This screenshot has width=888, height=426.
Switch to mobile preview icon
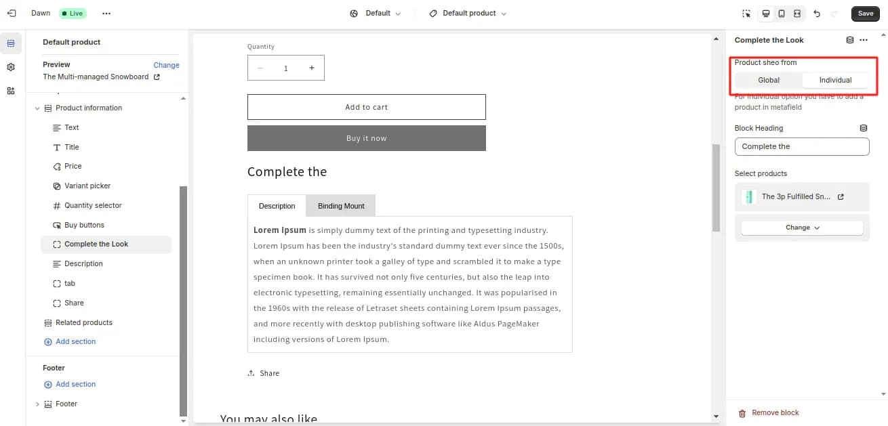(782, 14)
